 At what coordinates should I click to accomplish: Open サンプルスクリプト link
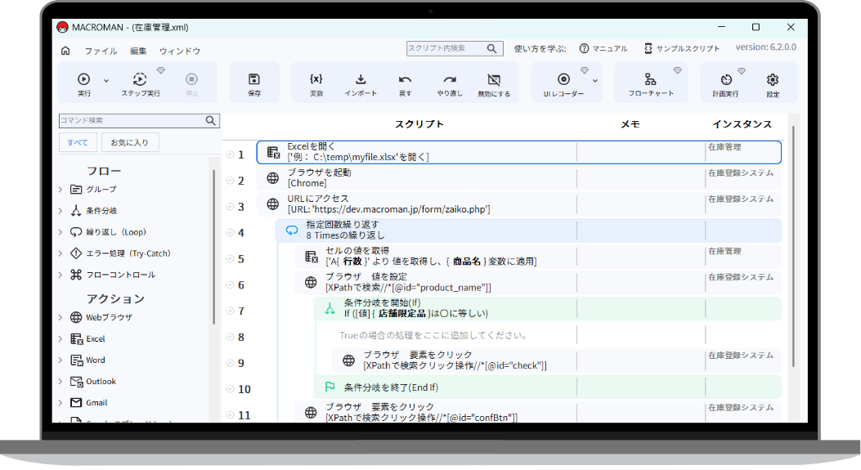(x=681, y=48)
